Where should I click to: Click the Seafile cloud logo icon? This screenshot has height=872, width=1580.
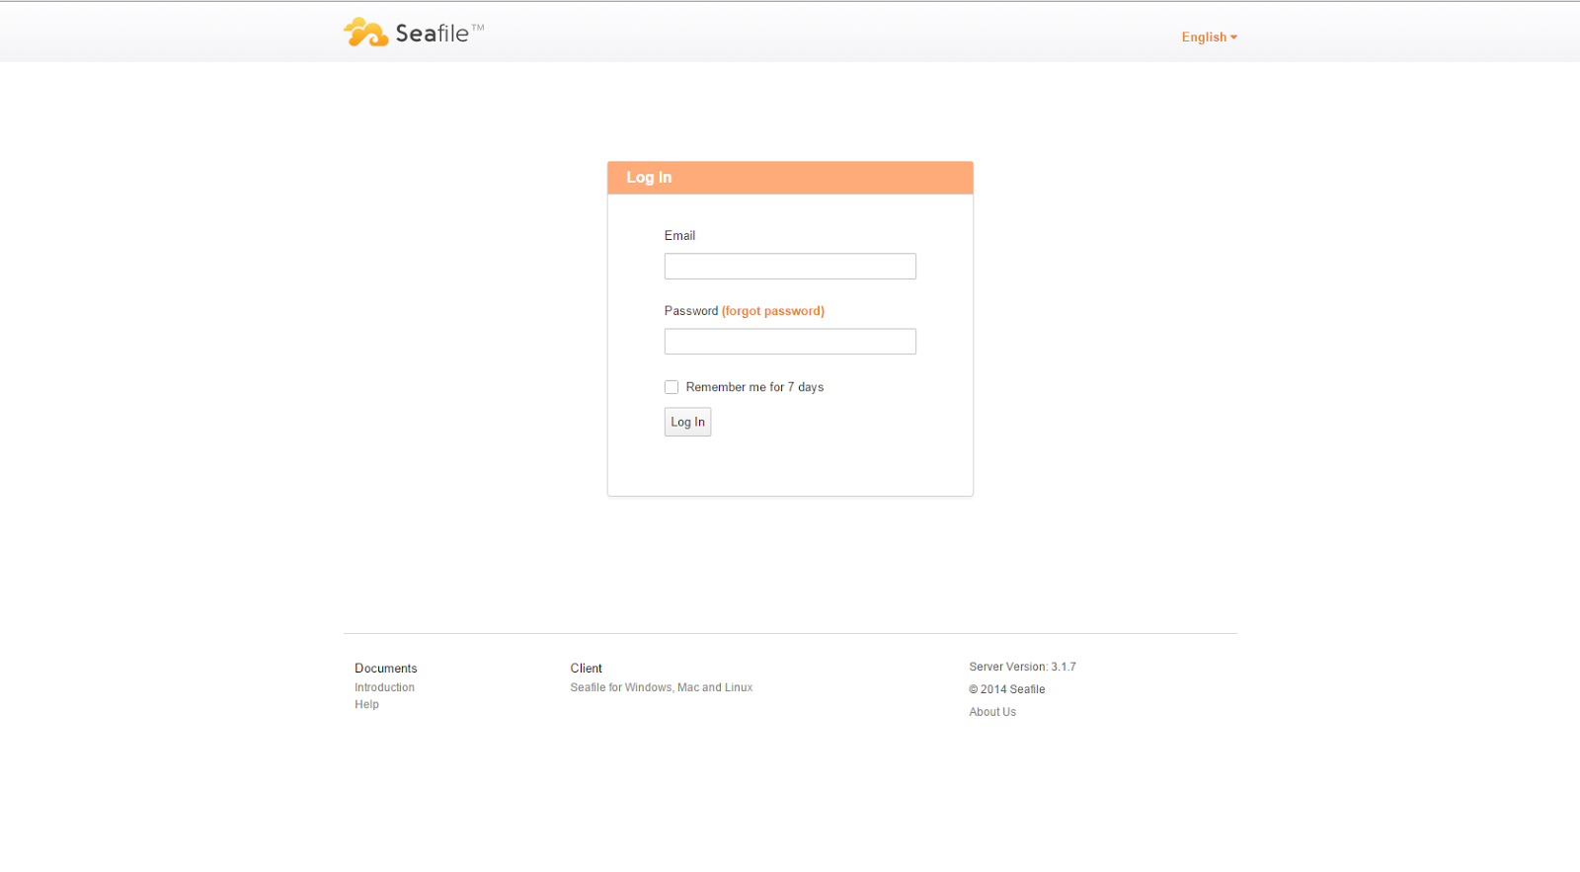tap(365, 32)
